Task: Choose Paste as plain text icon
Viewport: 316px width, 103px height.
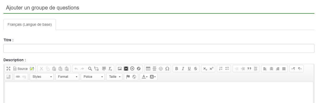Action: tap(60, 69)
